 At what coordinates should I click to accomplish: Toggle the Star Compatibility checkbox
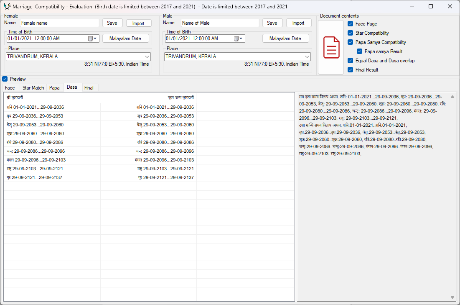pyautogui.click(x=350, y=33)
